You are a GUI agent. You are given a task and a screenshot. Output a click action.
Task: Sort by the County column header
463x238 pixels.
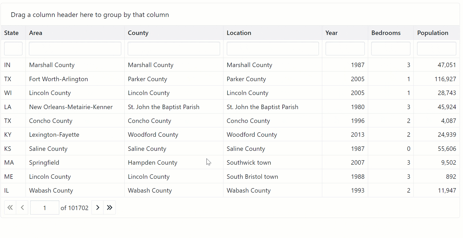point(138,33)
